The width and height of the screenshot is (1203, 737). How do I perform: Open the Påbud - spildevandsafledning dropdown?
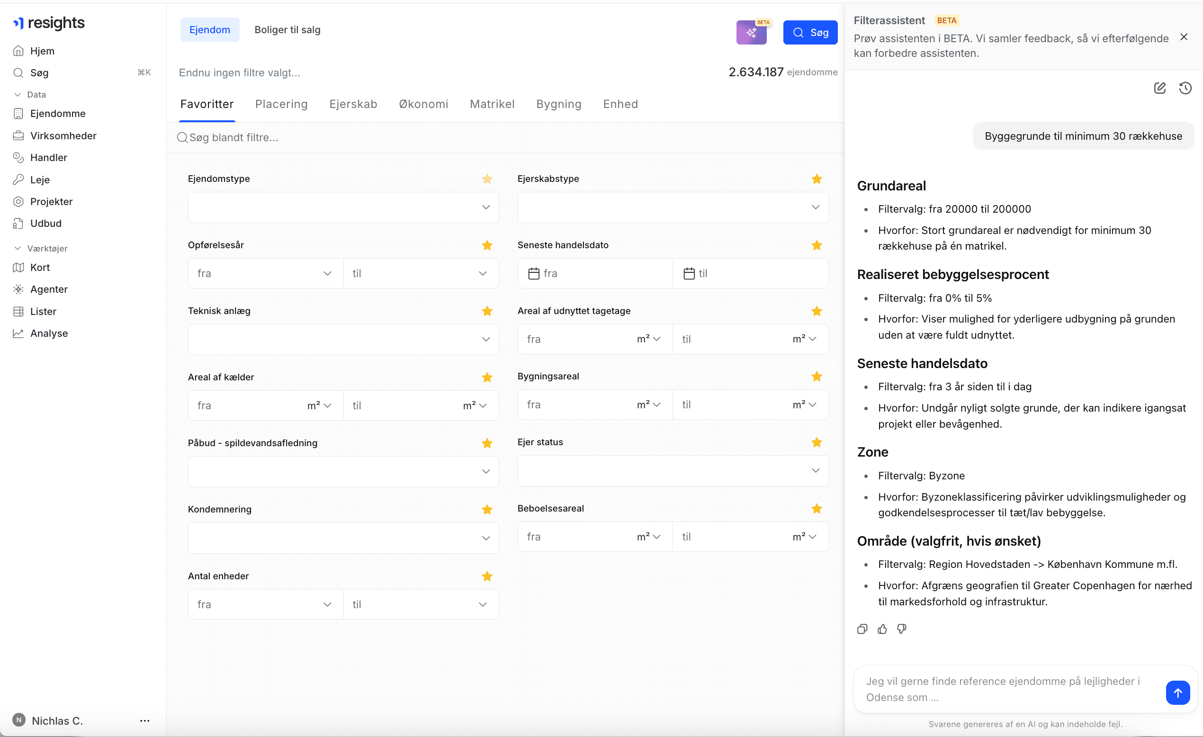coord(343,472)
